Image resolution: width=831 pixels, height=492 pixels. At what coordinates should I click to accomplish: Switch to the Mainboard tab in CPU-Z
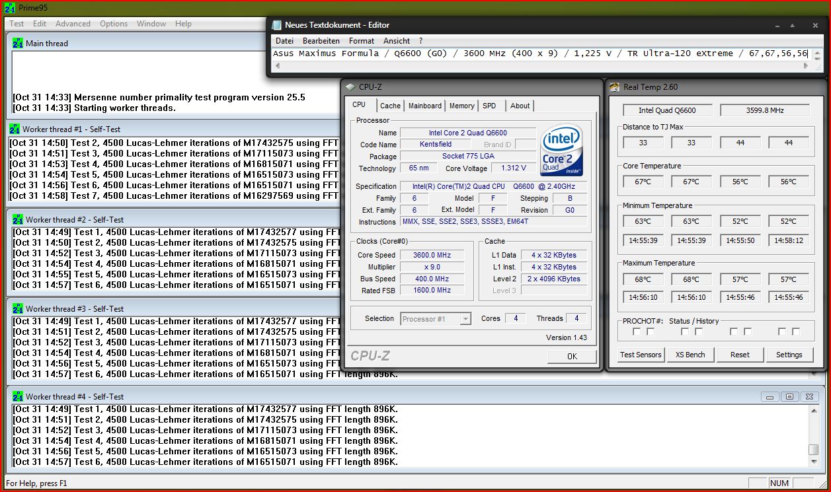[x=425, y=106]
